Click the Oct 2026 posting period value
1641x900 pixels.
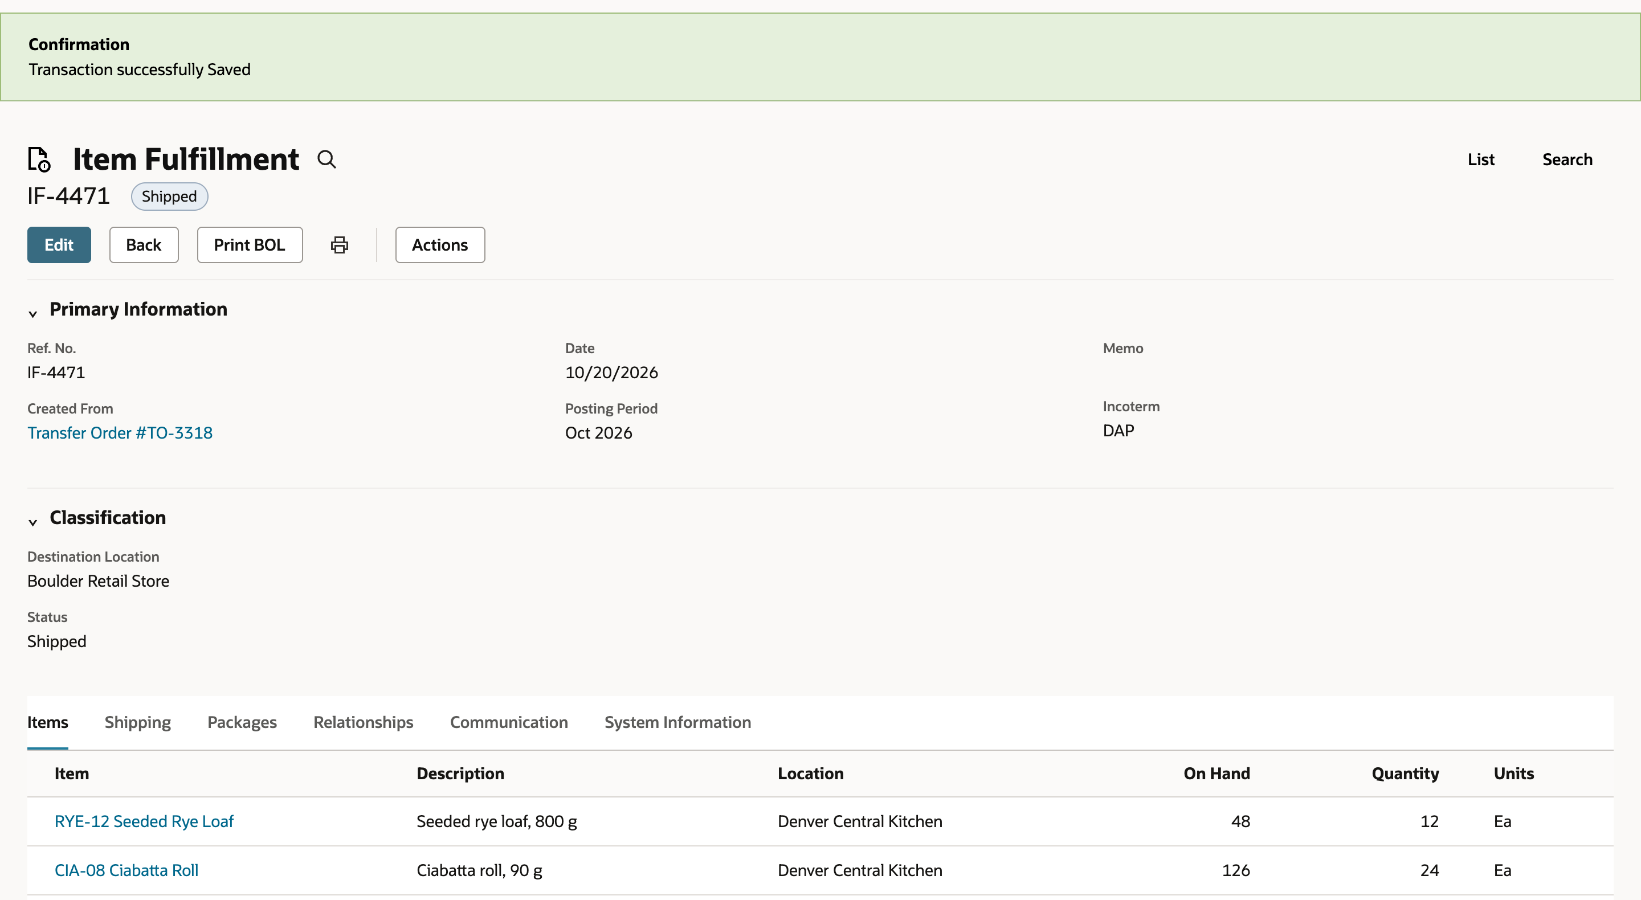pyautogui.click(x=598, y=432)
